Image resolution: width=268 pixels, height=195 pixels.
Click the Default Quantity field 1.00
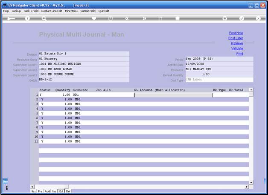click(219, 75)
